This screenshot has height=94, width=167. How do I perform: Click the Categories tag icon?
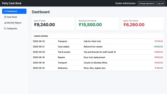[x=5, y=28]
